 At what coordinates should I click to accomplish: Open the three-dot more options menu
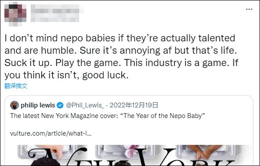click(249, 9)
